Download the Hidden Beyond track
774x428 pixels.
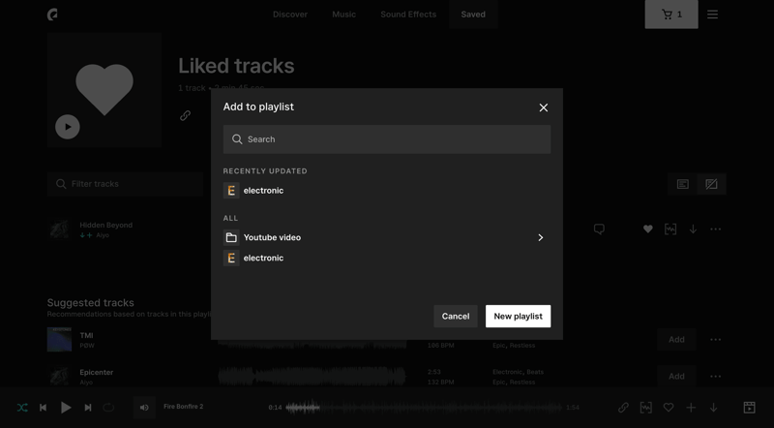(x=693, y=229)
